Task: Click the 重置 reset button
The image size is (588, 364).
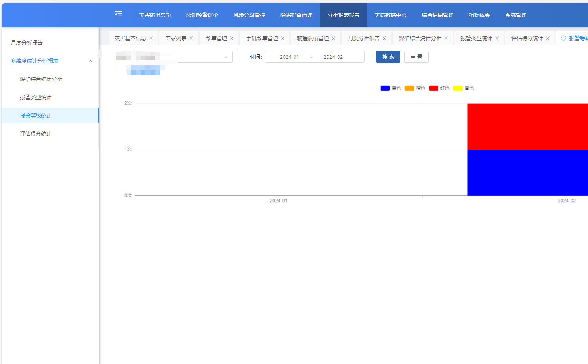Action: [417, 57]
